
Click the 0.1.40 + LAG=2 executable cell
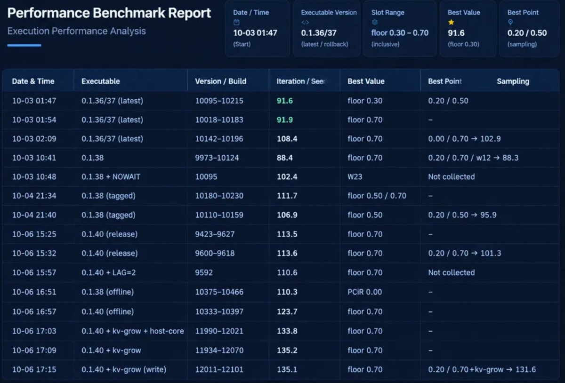click(x=110, y=272)
